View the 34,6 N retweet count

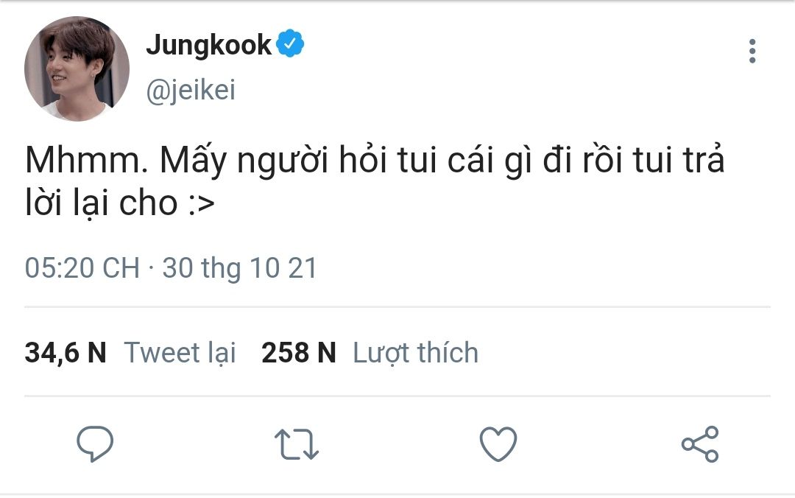pyautogui.click(x=66, y=352)
